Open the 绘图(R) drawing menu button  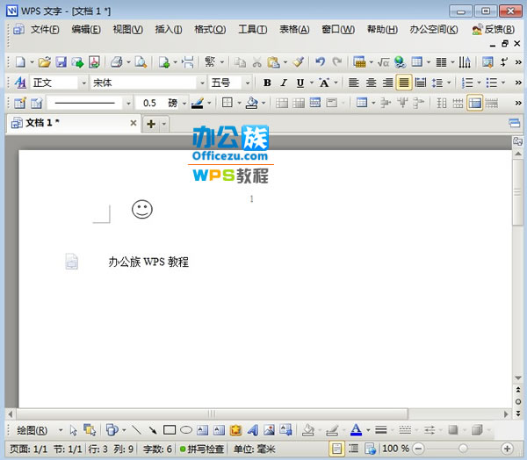tap(32, 430)
